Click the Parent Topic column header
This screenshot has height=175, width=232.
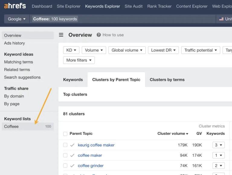81,134
